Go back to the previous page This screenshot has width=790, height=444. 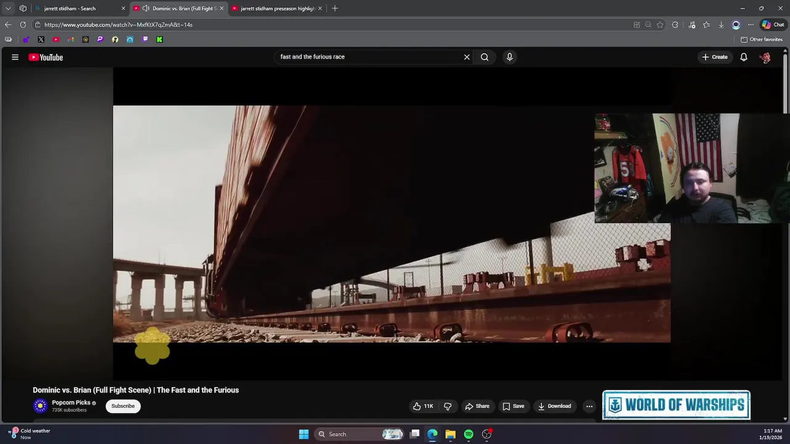(8, 25)
